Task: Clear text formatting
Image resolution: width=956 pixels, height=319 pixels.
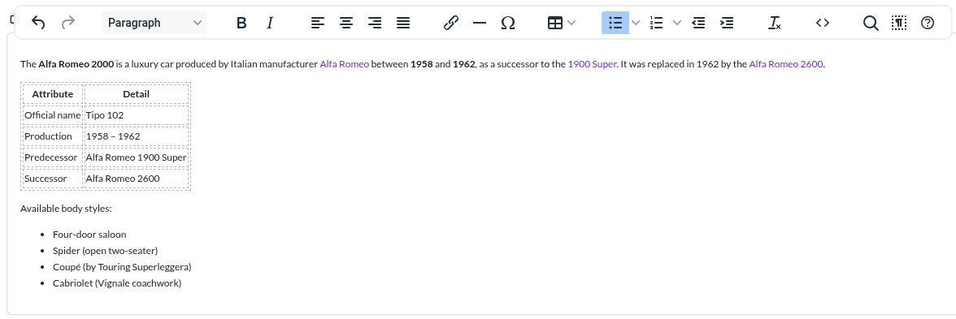Action: coord(775,23)
